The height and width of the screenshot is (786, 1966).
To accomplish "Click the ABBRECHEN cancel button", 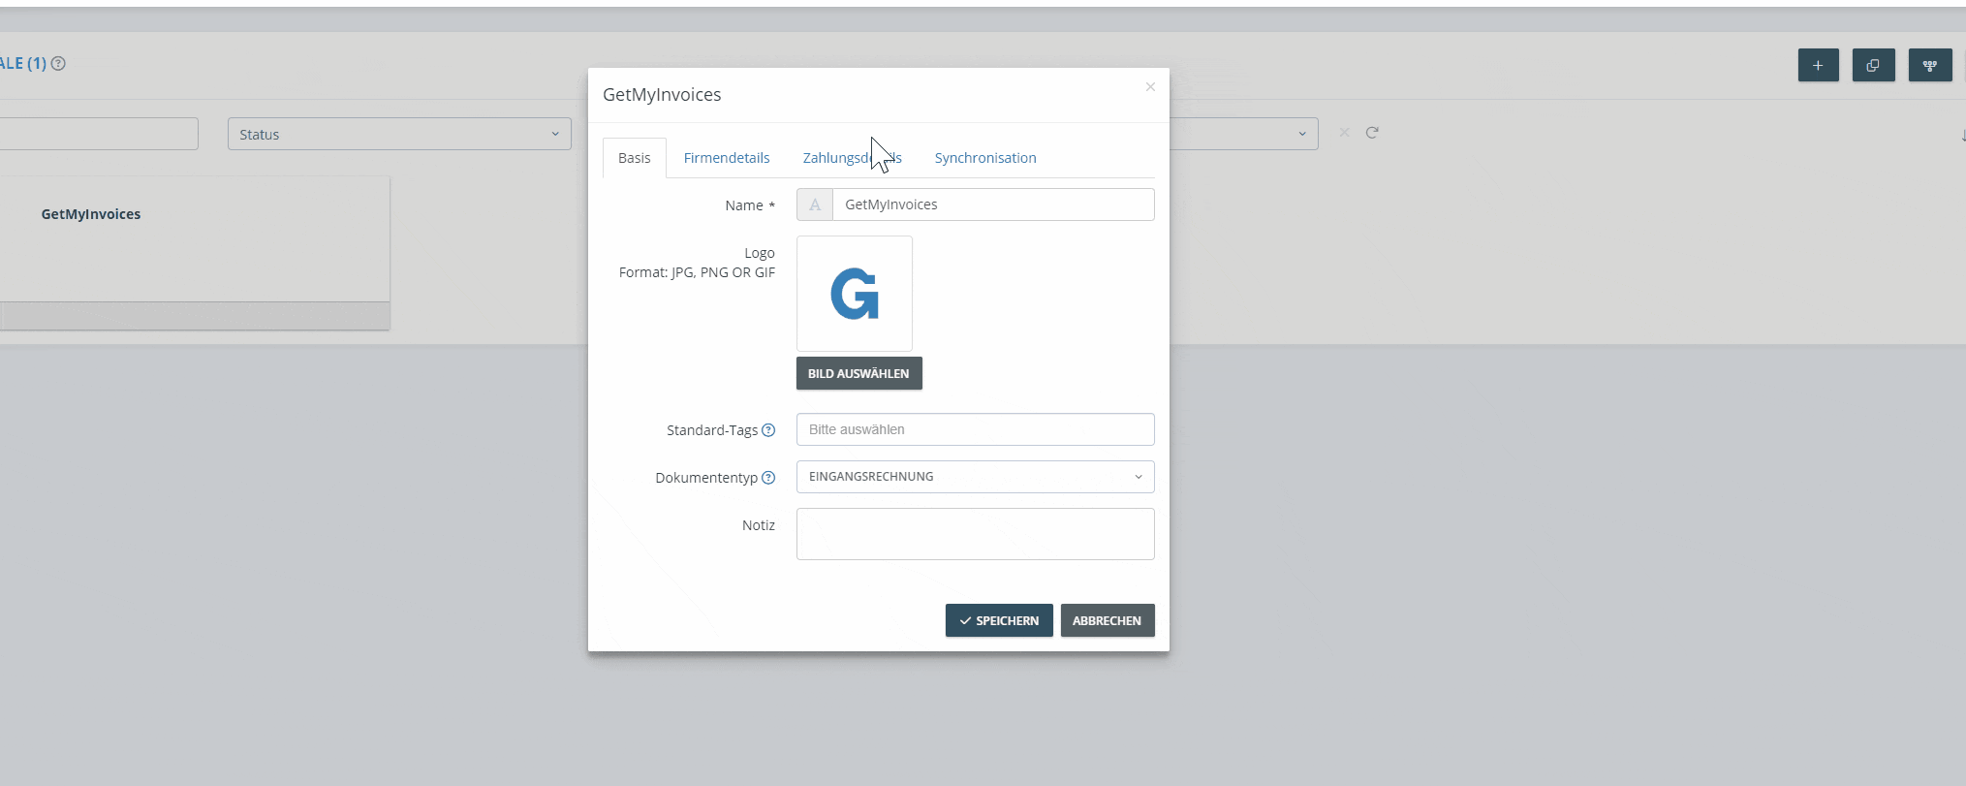I will pos(1108,620).
